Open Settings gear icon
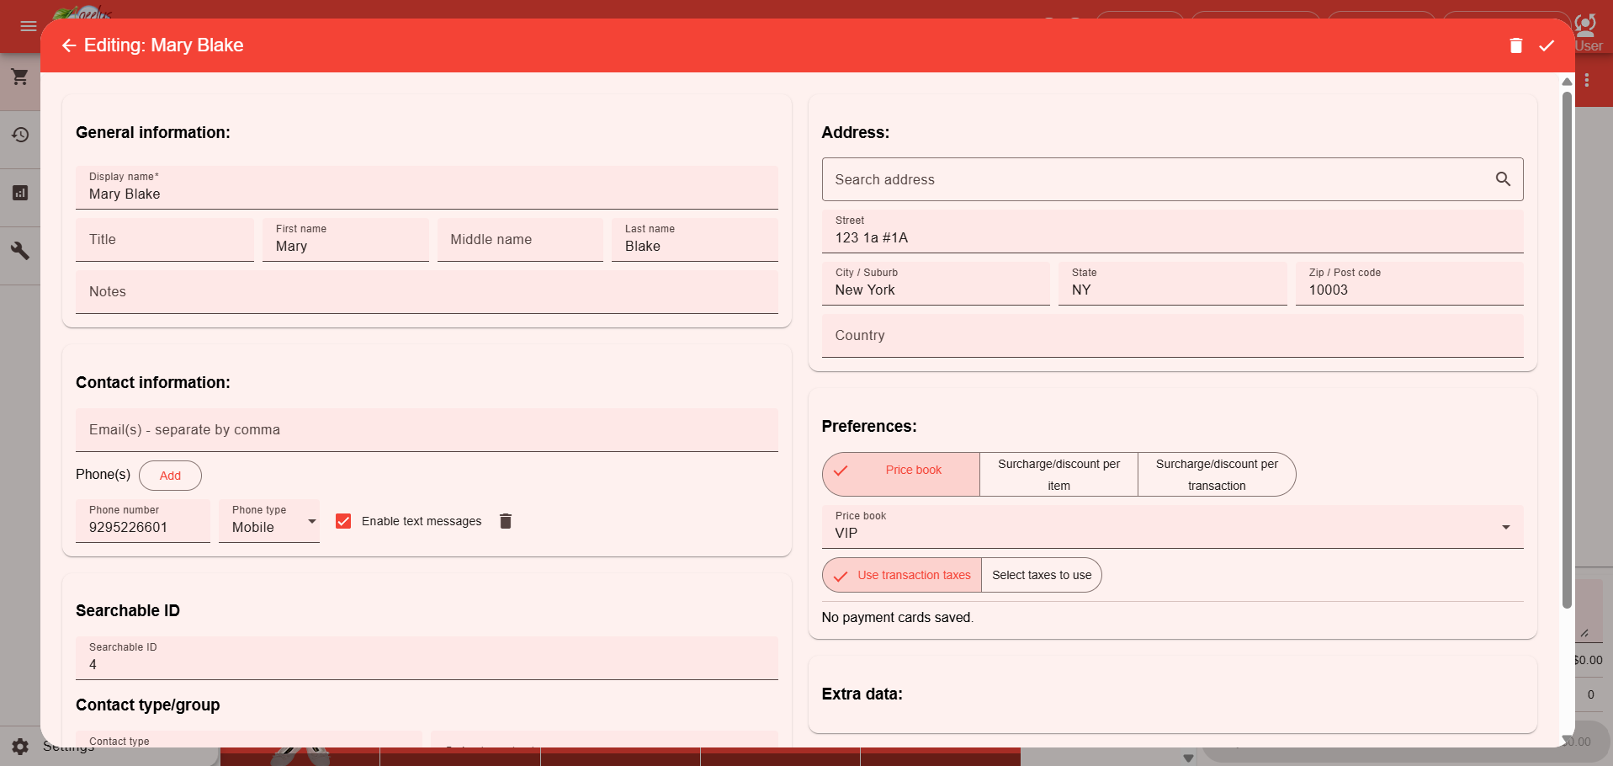 (20, 747)
